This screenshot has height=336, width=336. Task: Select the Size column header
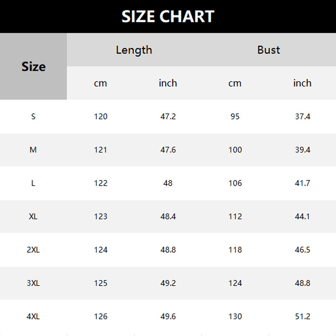click(34, 66)
